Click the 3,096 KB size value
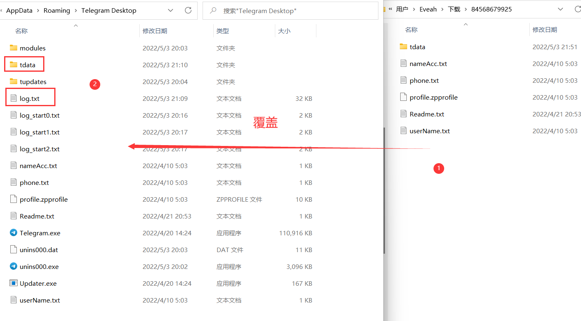This screenshot has height=321, width=581. click(299, 266)
